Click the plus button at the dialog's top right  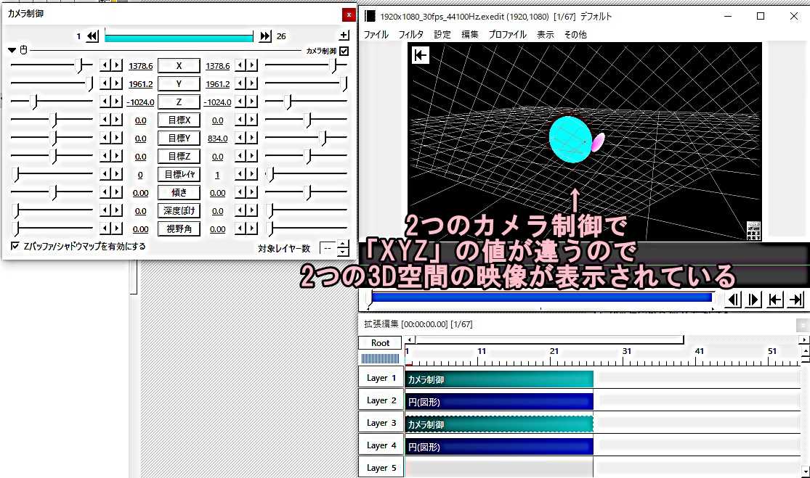click(x=344, y=35)
